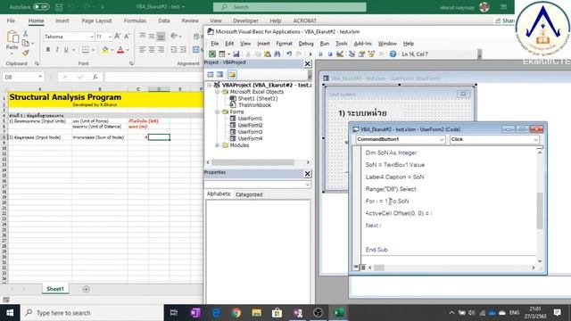Open the Tools menu in VBA editor
The width and height of the screenshot is (571, 321).
(x=341, y=44)
